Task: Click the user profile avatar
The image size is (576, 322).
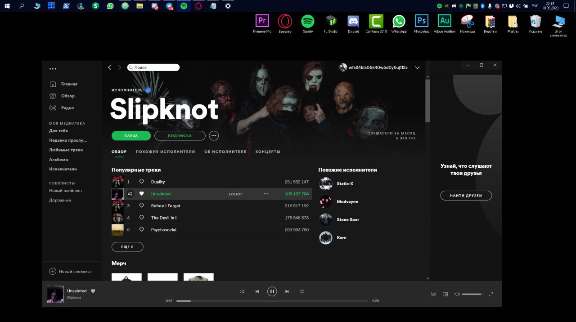Action: pos(342,67)
